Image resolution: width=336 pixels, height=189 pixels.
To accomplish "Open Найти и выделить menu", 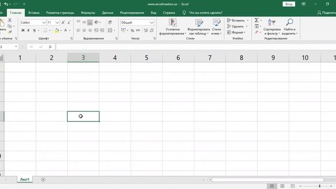I will 289,27.
